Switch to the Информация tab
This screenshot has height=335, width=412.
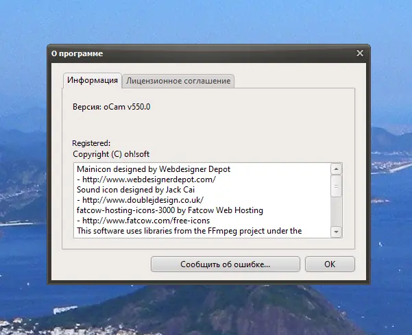tap(93, 80)
